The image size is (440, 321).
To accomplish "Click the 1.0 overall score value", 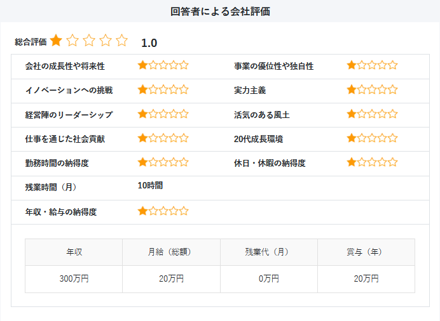I will [149, 43].
